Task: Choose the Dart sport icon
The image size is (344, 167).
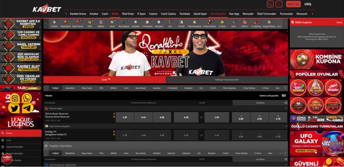Action: pos(233,22)
